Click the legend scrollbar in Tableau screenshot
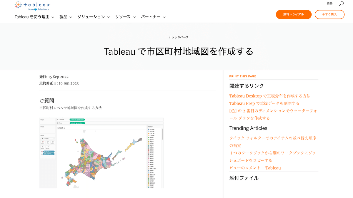Screen dimensions: 353x198 [x=162, y=134]
